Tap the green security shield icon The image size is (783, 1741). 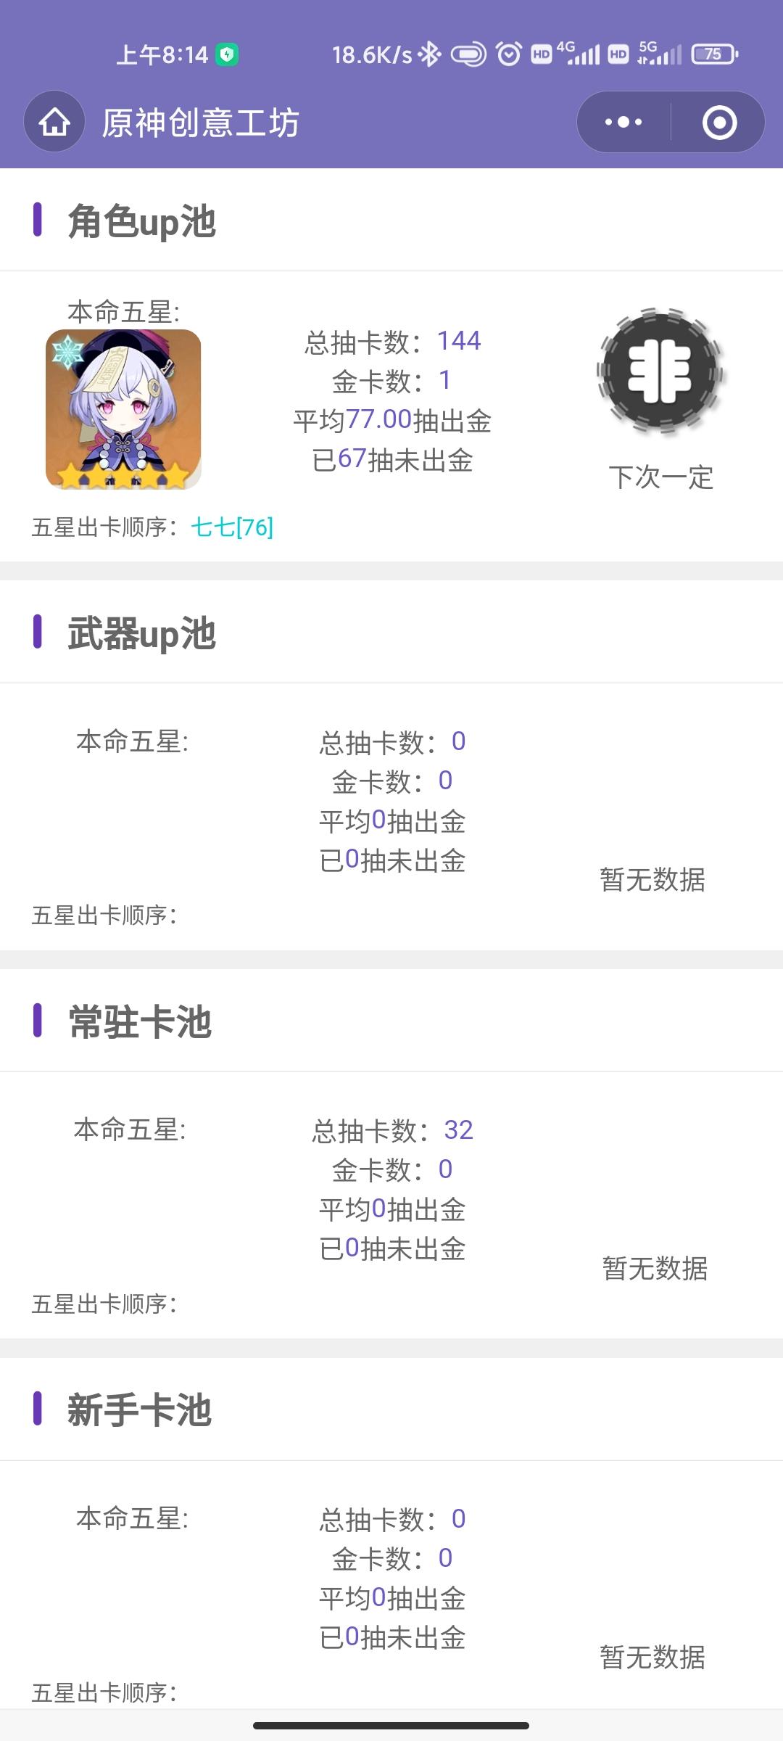point(228,54)
